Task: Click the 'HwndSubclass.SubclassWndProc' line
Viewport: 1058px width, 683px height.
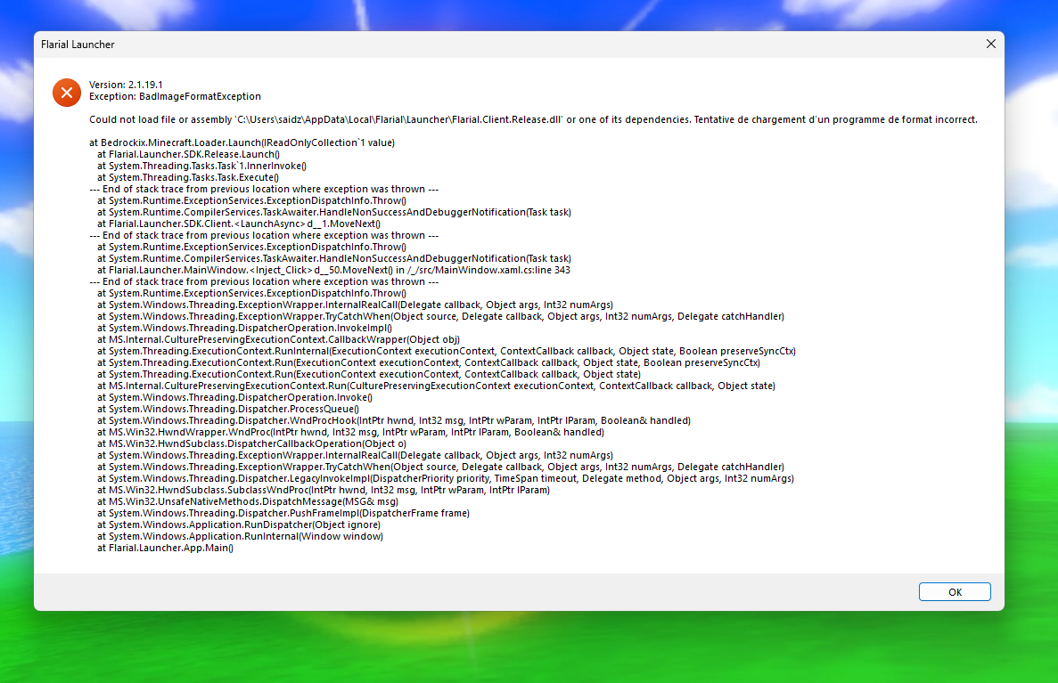Action: coord(324,490)
